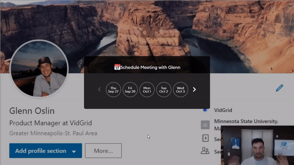Image resolution: width=294 pixels, height=165 pixels.
Task: Select Fri Sep 28 meeting date
Action: (130, 90)
